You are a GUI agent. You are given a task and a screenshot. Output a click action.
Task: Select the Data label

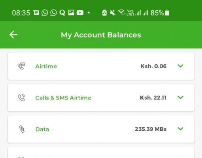pos(42,129)
